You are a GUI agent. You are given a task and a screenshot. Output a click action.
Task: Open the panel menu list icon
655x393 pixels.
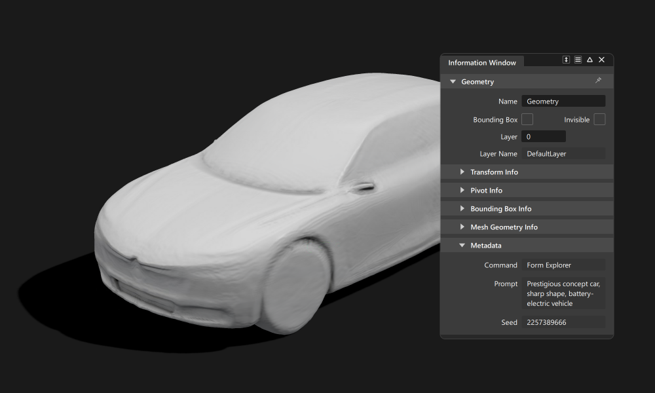pyautogui.click(x=578, y=60)
